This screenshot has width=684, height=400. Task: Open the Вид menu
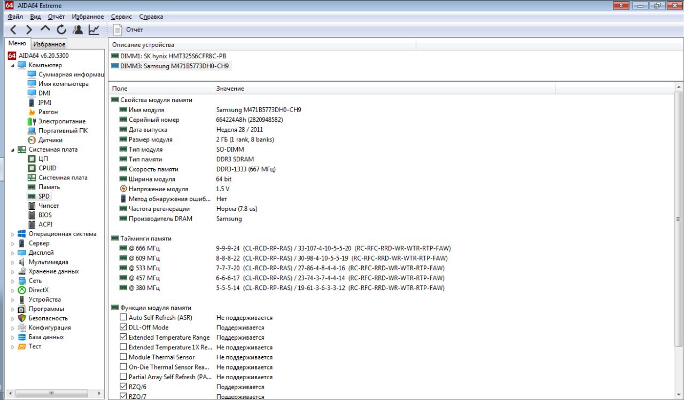point(35,17)
